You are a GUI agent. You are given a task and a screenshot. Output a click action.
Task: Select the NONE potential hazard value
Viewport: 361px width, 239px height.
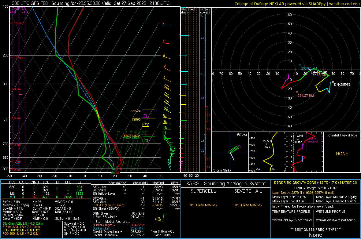tap(342, 154)
